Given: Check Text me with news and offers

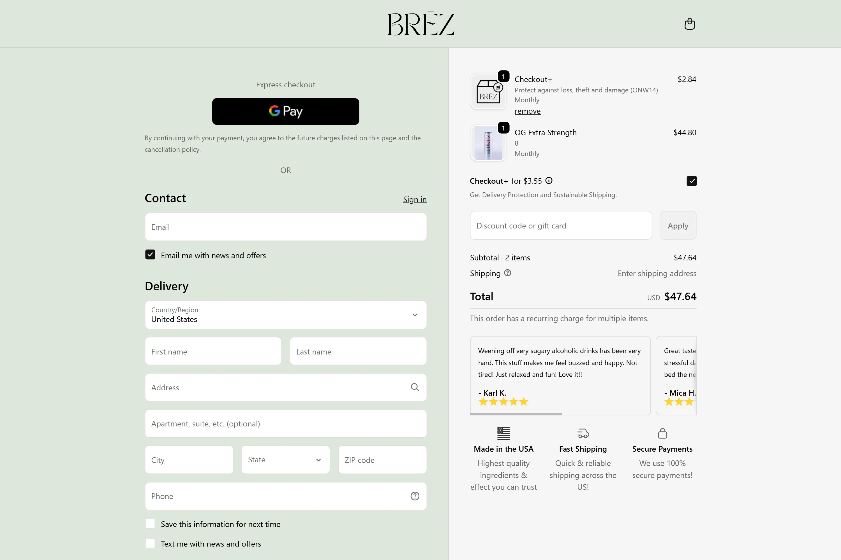Looking at the screenshot, I should (x=150, y=543).
